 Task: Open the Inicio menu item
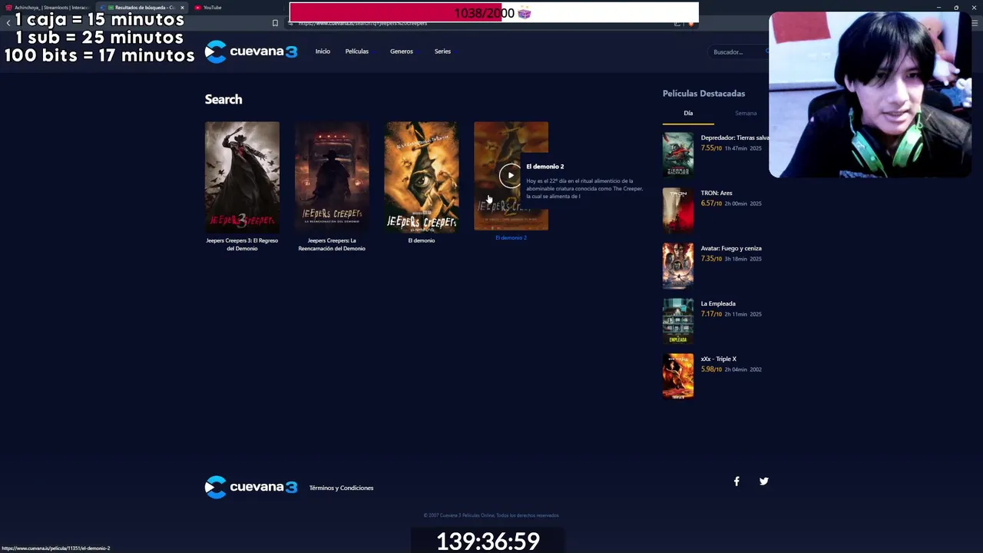click(323, 51)
